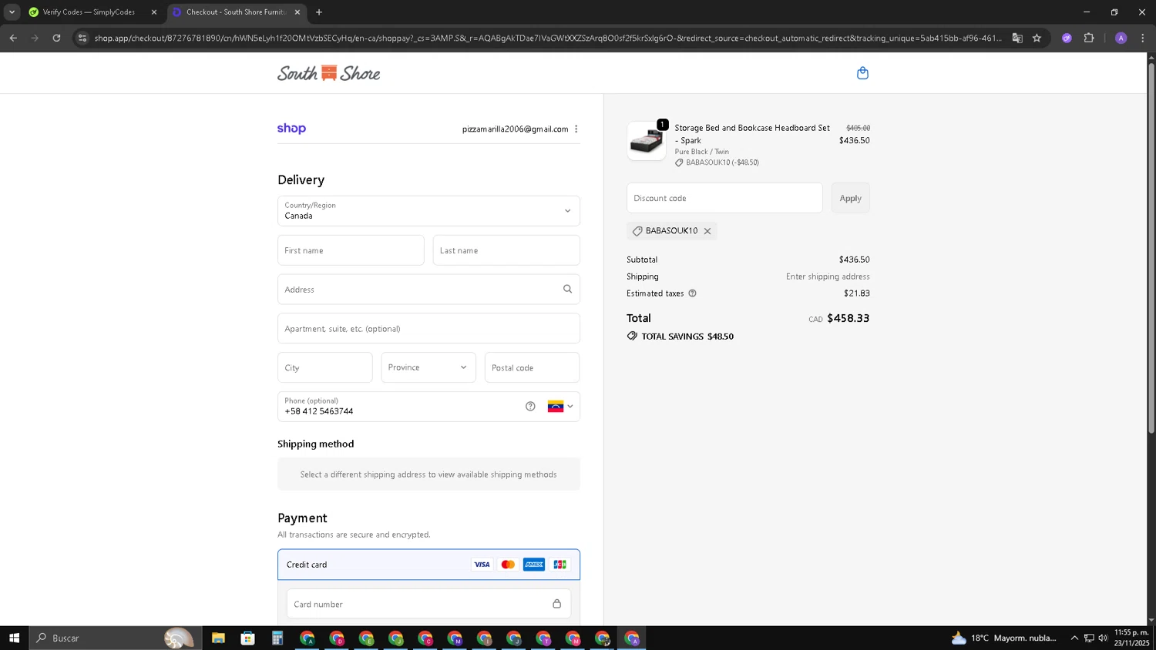Open the phone country flag selector

coord(560,407)
